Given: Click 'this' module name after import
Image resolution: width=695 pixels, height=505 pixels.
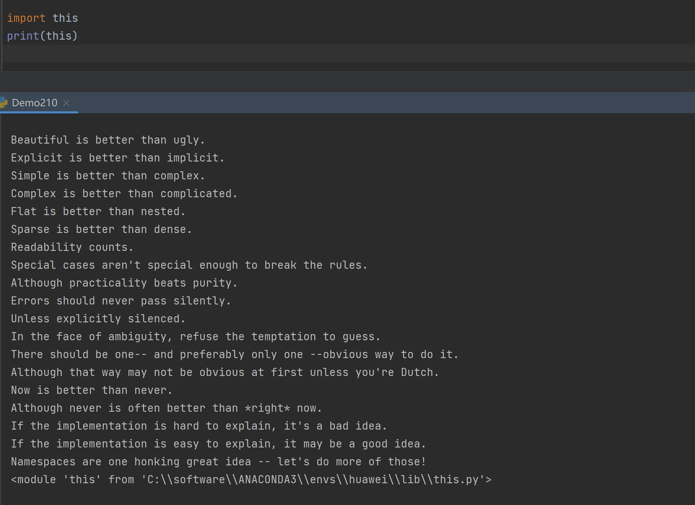Looking at the screenshot, I should pos(65,18).
